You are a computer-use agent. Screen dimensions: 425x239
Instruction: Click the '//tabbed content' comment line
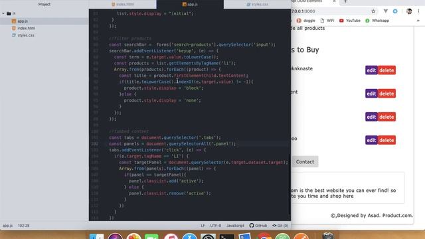tap(129, 131)
